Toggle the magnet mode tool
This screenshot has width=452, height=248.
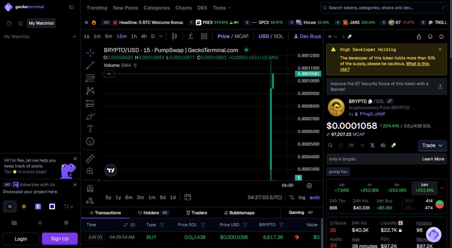tap(90, 188)
